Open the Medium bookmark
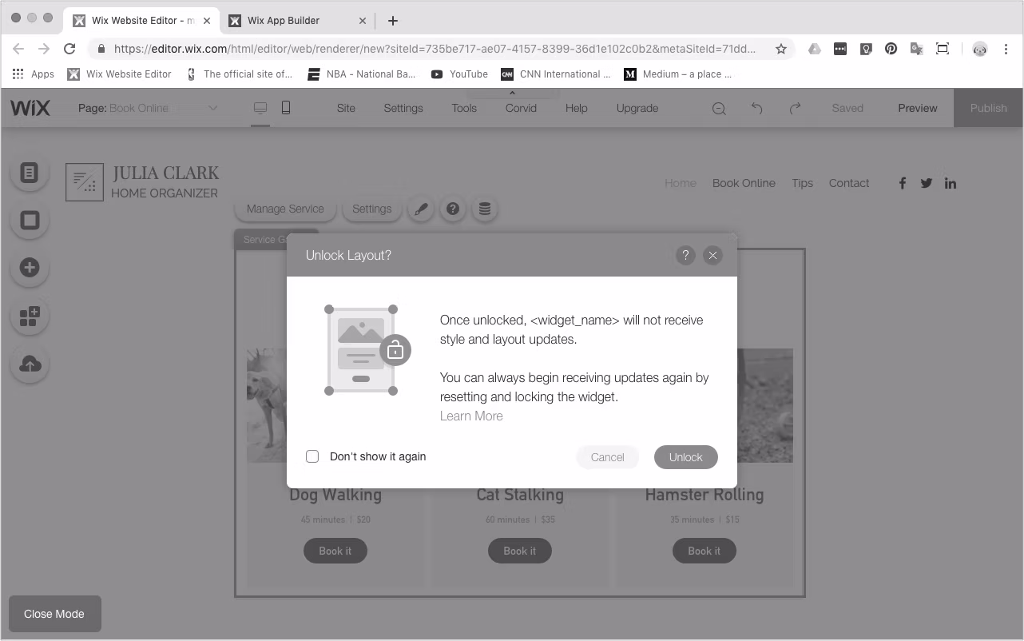Image resolution: width=1024 pixels, height=641 pixels. point(678,74)
